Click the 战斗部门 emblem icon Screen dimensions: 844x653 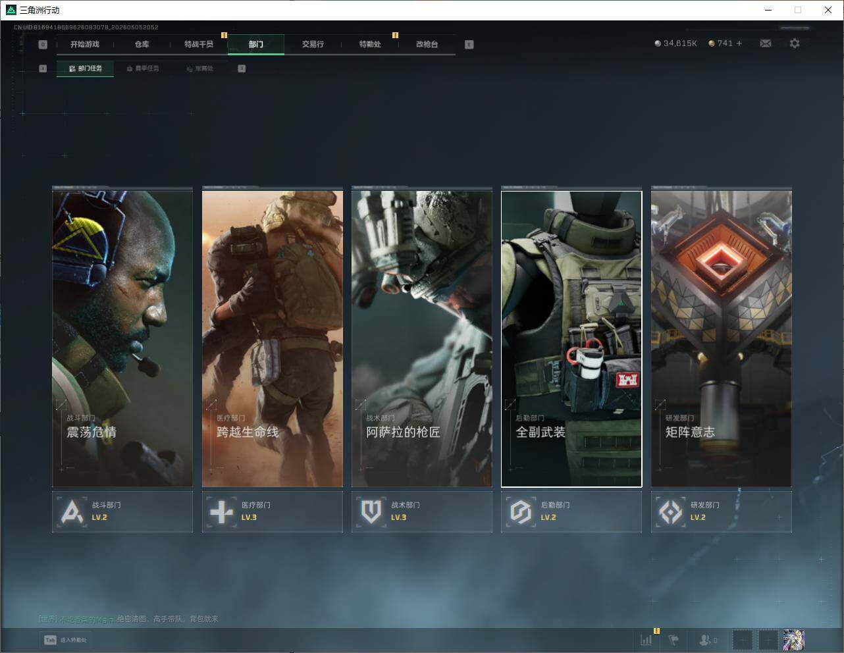(72, 511)
